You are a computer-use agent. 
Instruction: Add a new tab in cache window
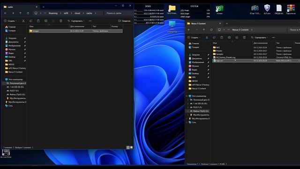pyautogui.click(x=44, y=7)
